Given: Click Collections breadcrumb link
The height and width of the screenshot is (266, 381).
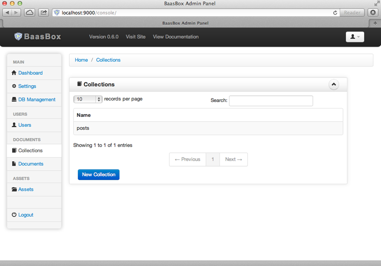Looking at the screenshot, I should pyautogui.click(x=108, y=60).
